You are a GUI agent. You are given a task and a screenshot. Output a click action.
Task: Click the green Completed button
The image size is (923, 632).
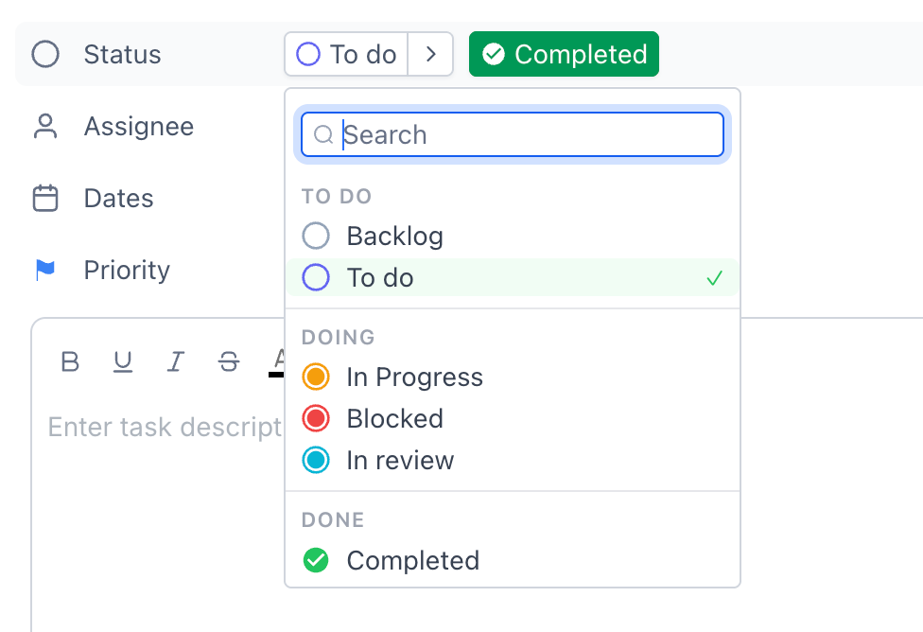click(x=564, y=54)
